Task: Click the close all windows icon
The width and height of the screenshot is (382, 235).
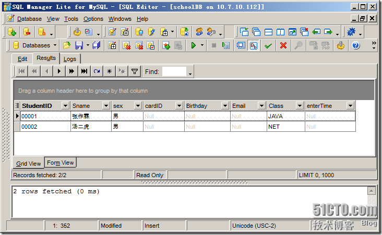Action: (x=304, y=32)
